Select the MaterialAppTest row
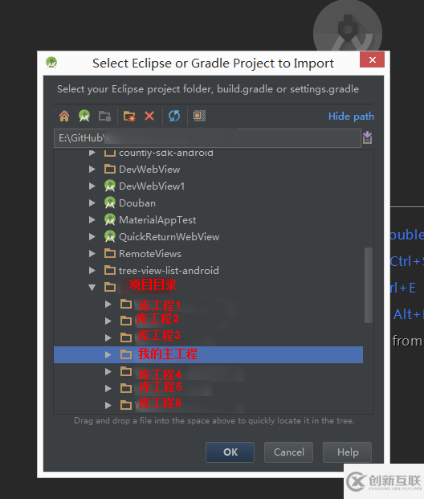This screenshot has height=499, width=424. coord(208,219)
